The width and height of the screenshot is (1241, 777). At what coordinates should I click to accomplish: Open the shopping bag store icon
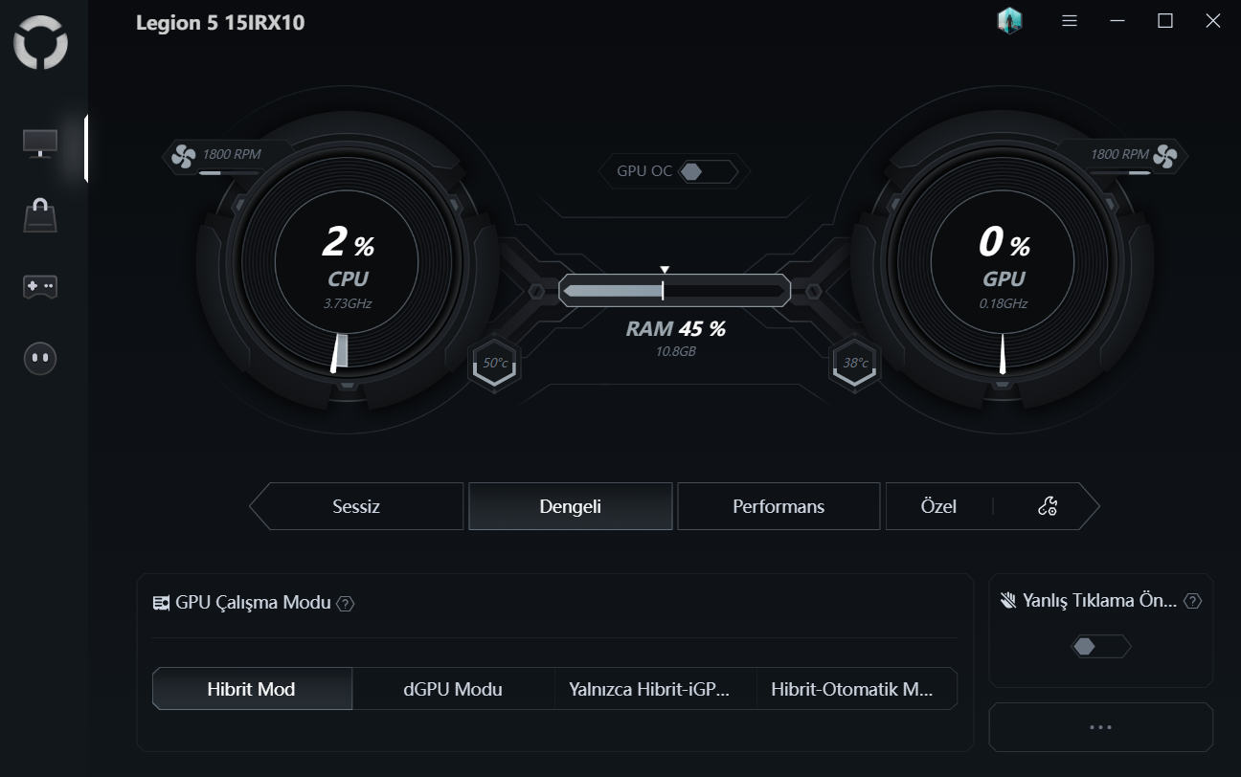click(40, 214)
